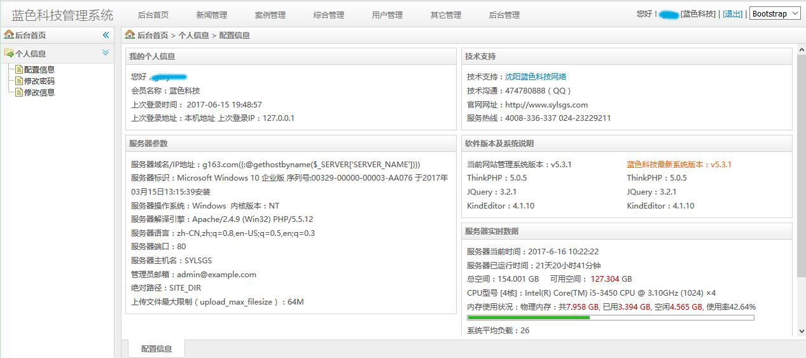Open the 新闻管理 menu
The height and width of the screenshot is (358, 806).
211,15
